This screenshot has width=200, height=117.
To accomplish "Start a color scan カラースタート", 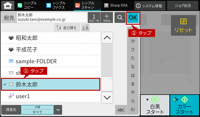I will pos(185,105).
